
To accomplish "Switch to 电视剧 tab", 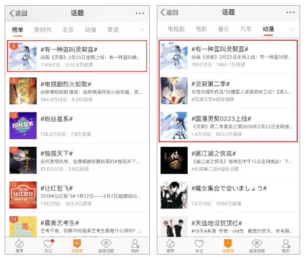I will click(176, 29).
